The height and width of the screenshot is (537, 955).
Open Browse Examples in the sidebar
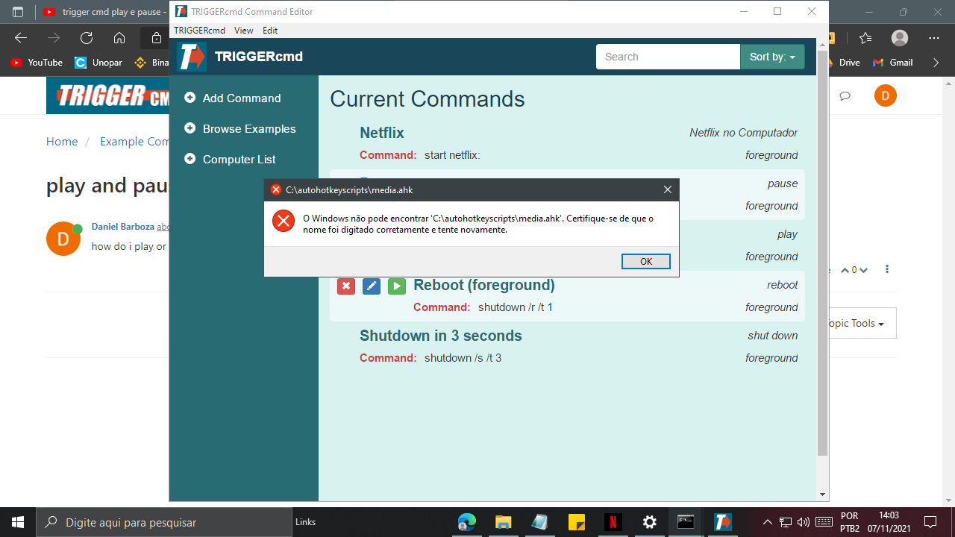(249, 128)
